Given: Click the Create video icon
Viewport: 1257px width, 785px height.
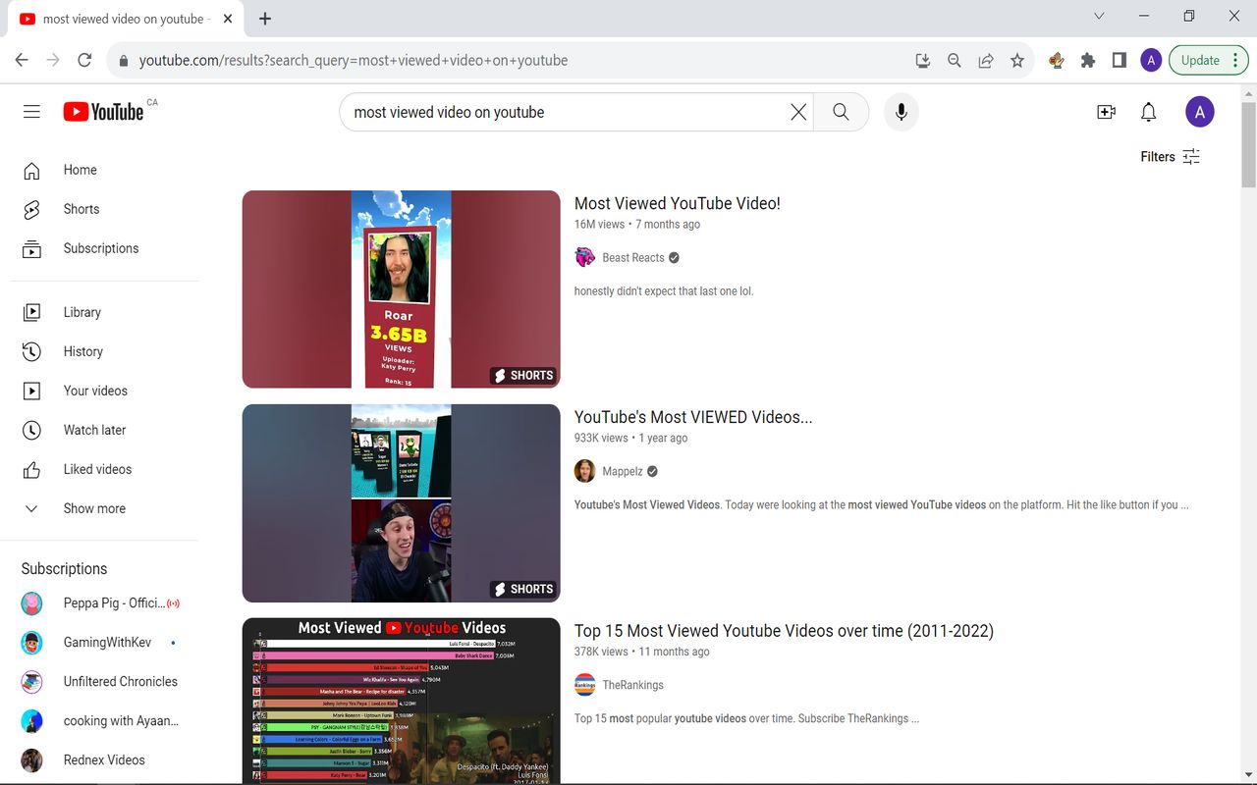Looking at the screenshot, I should pos(1106,111).
